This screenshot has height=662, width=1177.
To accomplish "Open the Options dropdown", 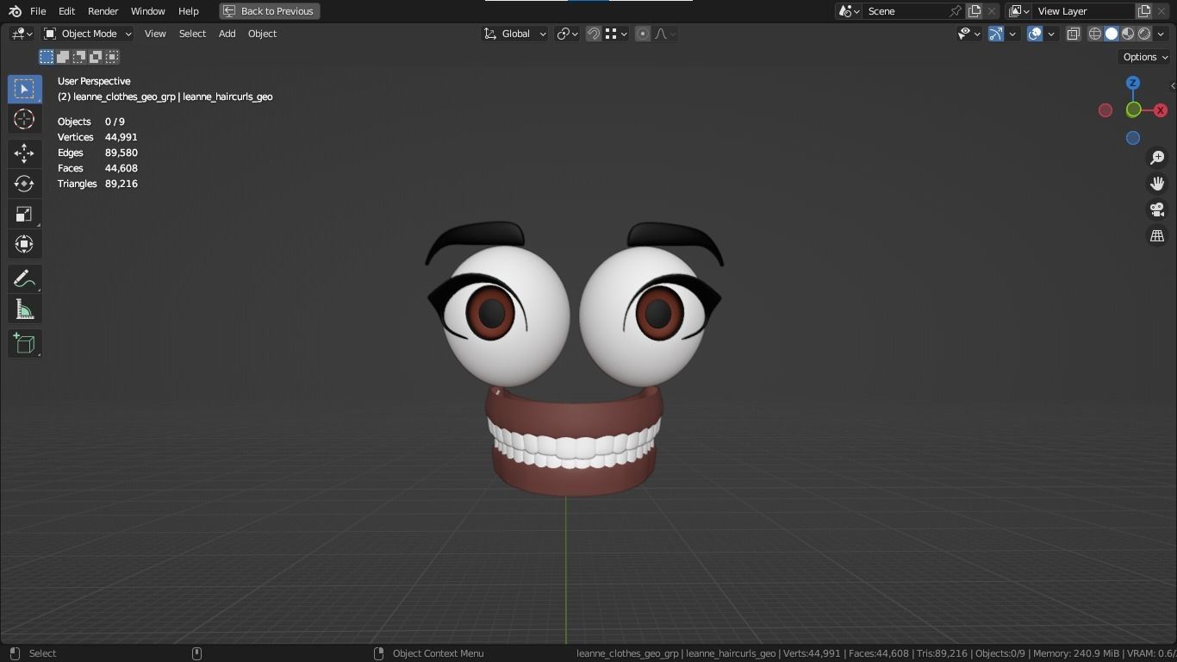I will (x=1145, y=57).
